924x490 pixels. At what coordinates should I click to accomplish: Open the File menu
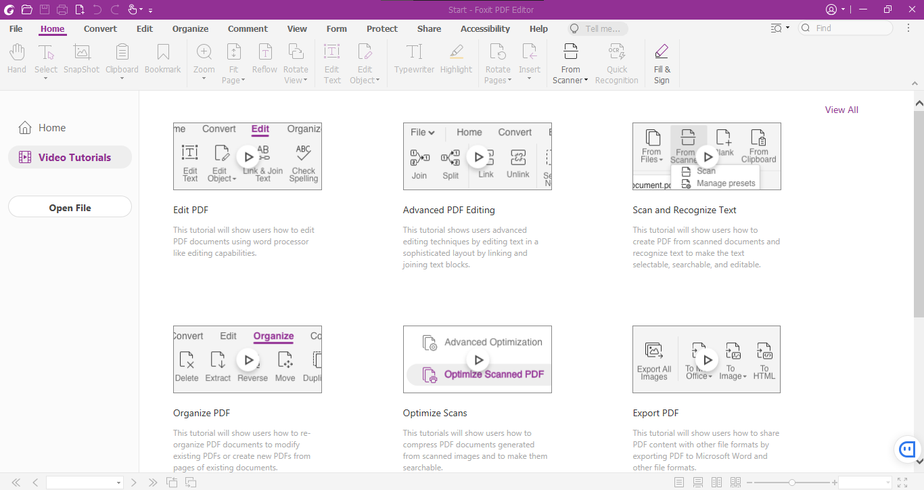pyautogui.click(x=16, y=29)
